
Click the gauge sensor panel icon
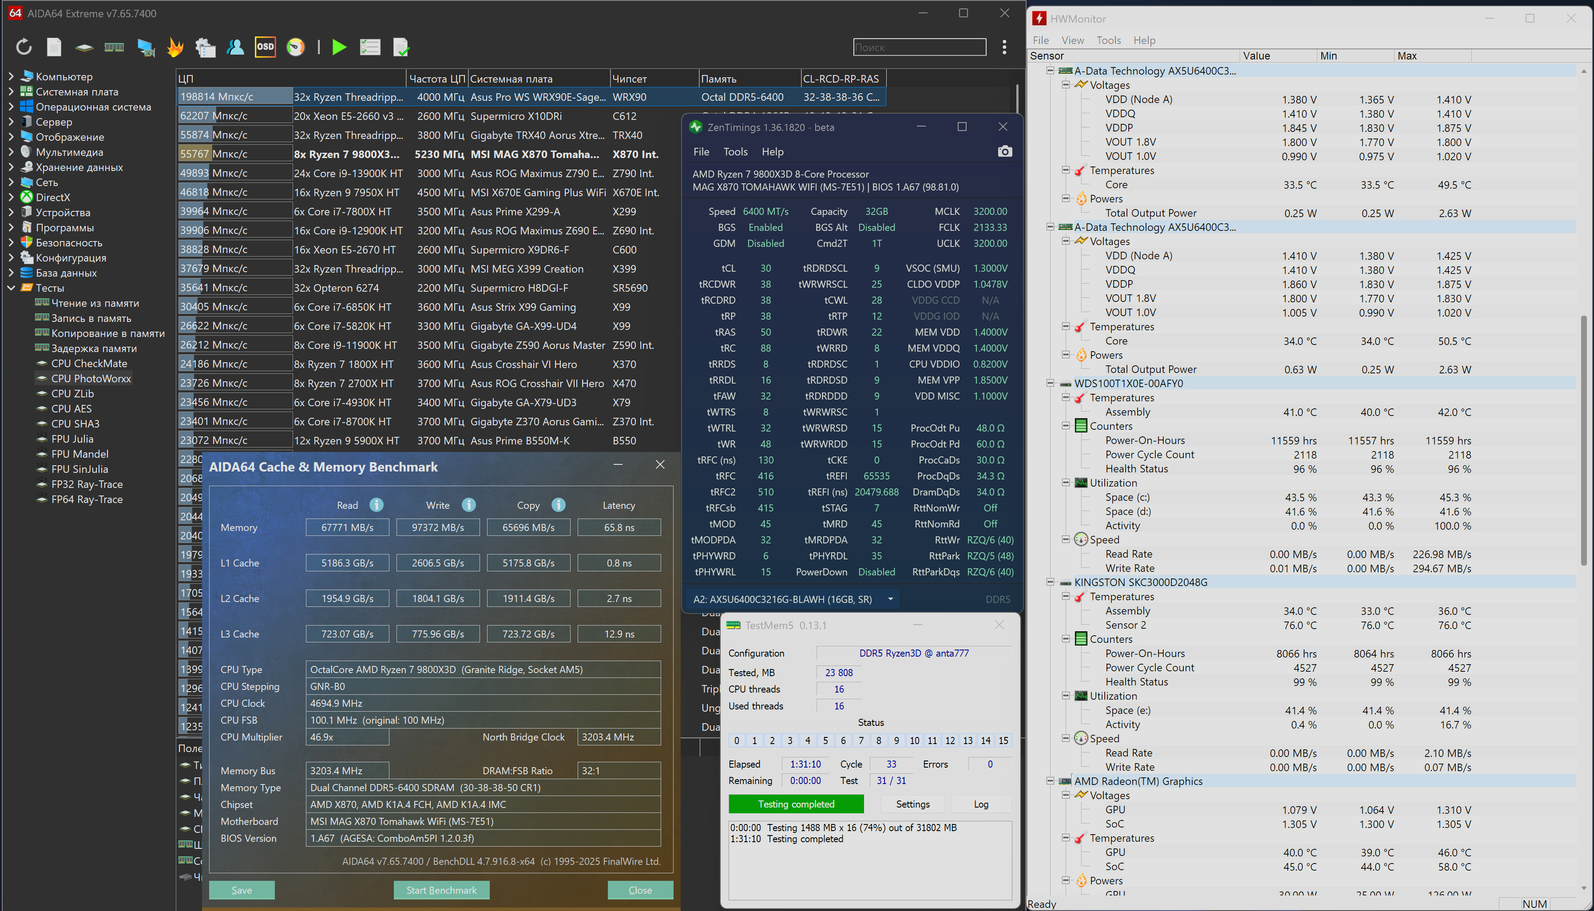(295, 47)
